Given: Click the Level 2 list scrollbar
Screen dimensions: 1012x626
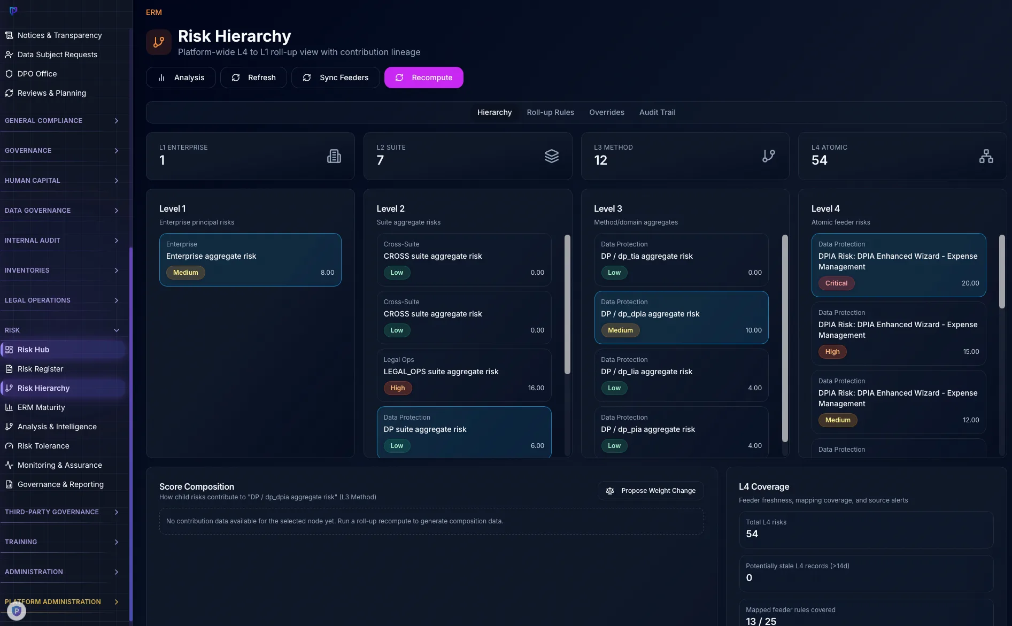Looking at the screenshot, I should 567,305.
